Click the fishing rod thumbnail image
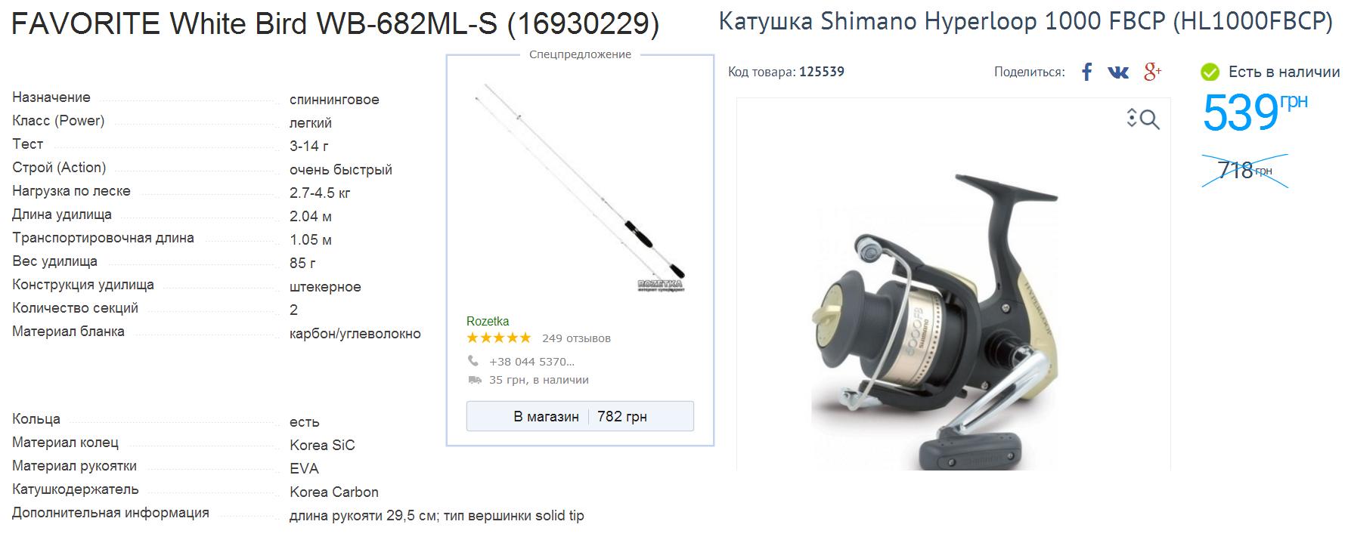This screenshot has height=543, width=1348. pyautogui.click(x=580, y=189)
